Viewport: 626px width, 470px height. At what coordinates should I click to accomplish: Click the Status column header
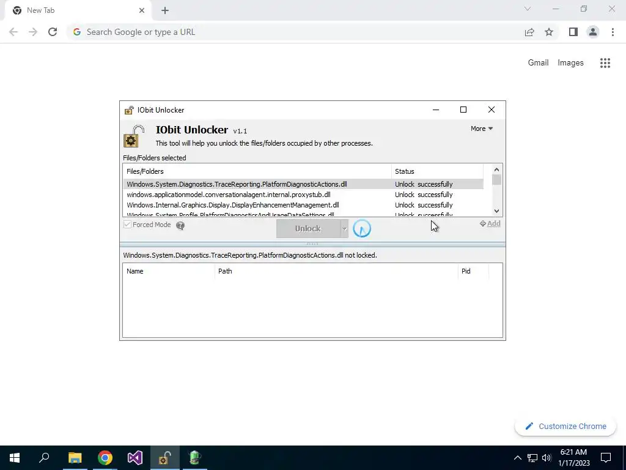click(x=437, y=171)
